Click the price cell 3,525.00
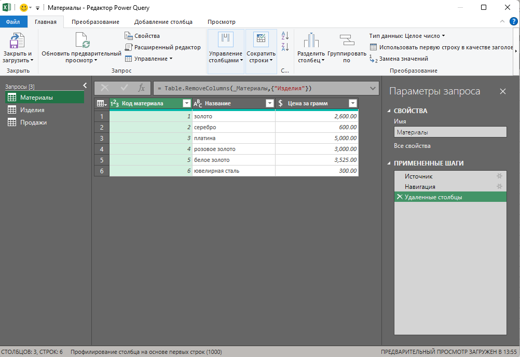 (x=317, y=160)
